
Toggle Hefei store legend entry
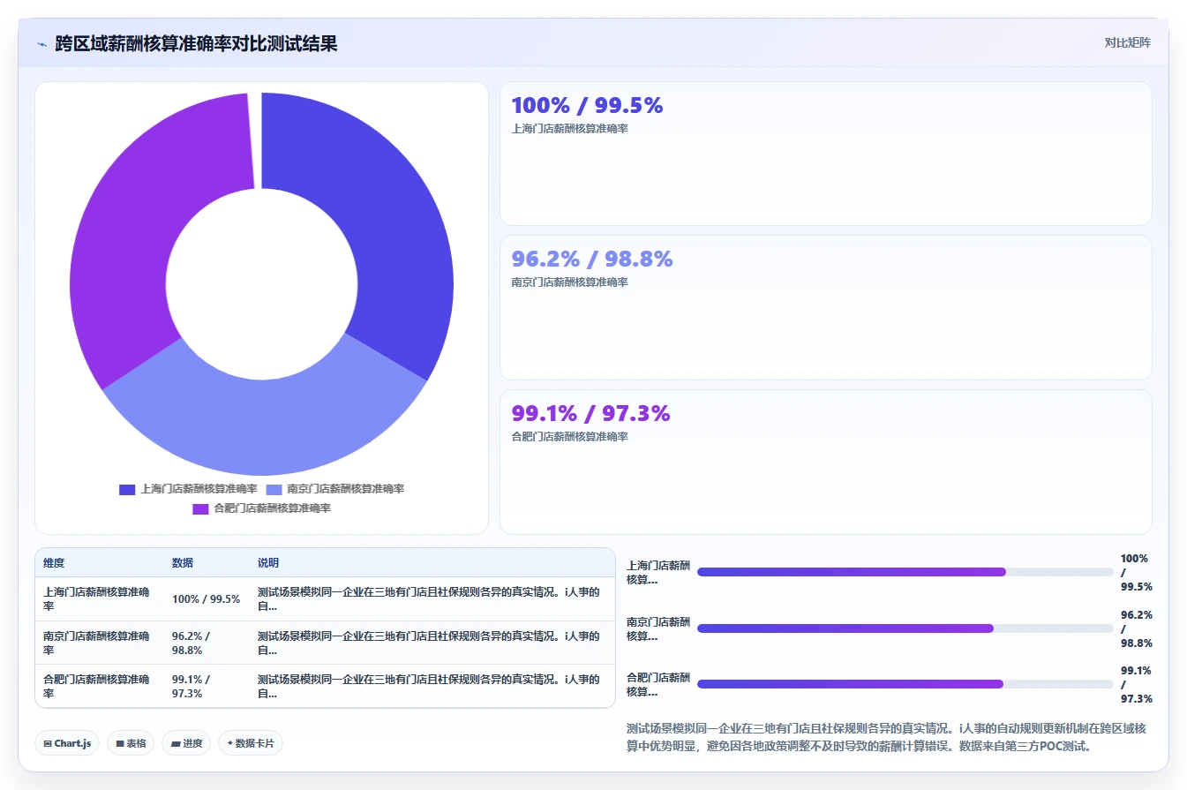(261, 508)
